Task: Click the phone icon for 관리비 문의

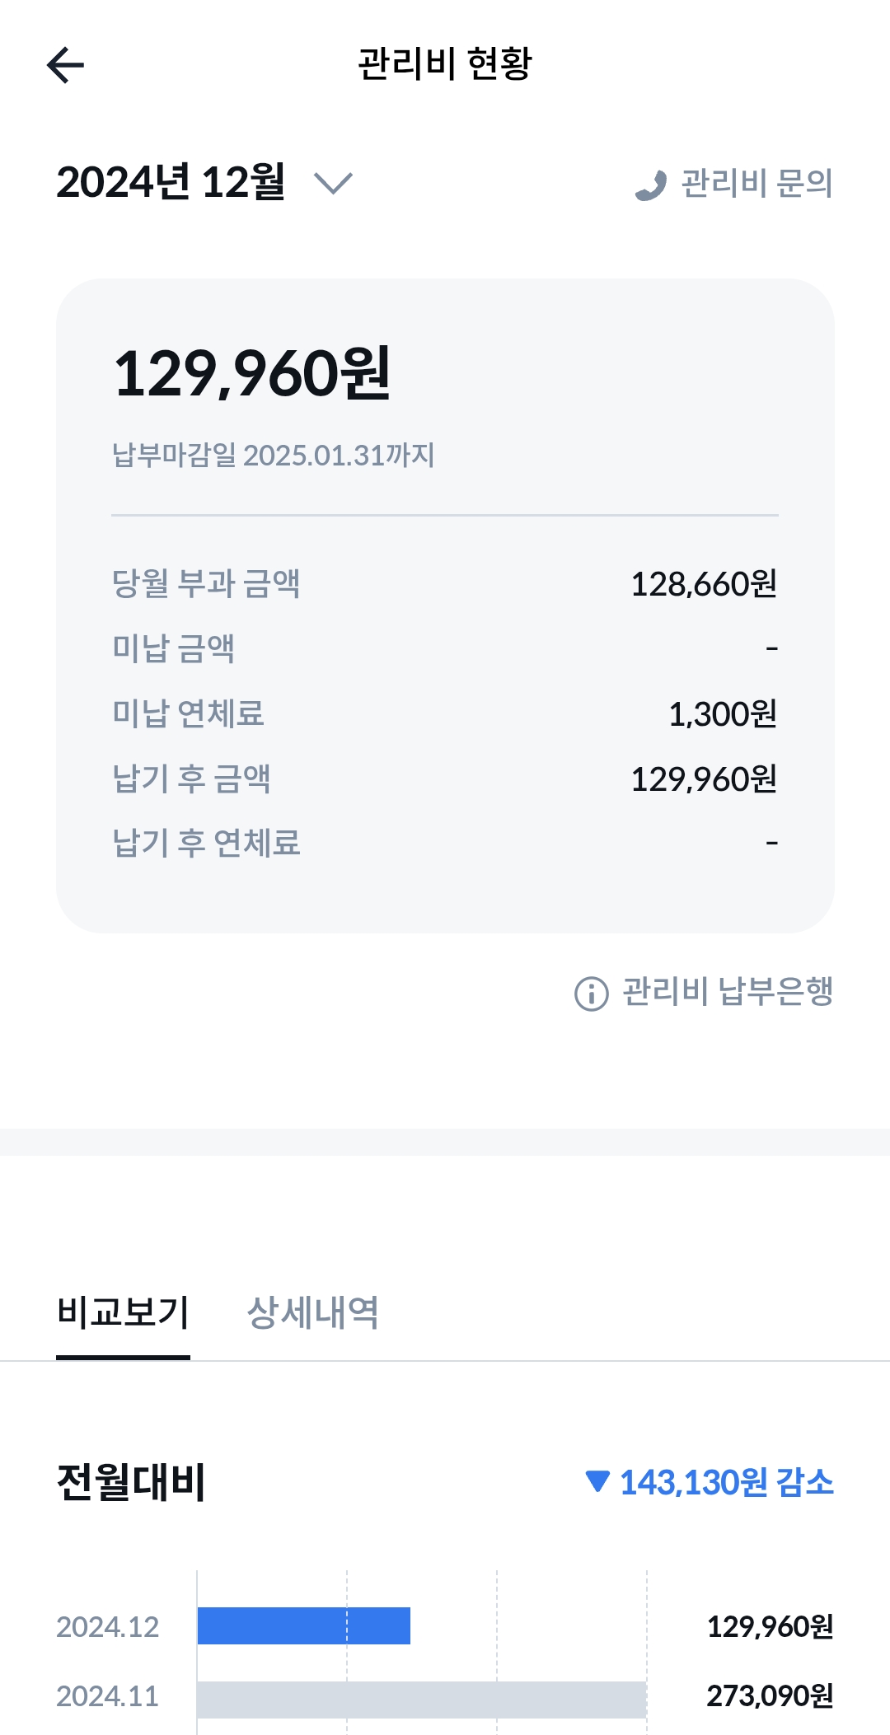Action: tap(651, 185)
